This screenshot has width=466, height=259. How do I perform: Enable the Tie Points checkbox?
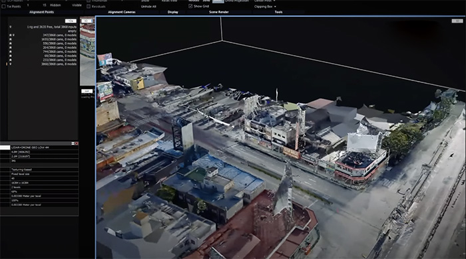pos(3,6)
